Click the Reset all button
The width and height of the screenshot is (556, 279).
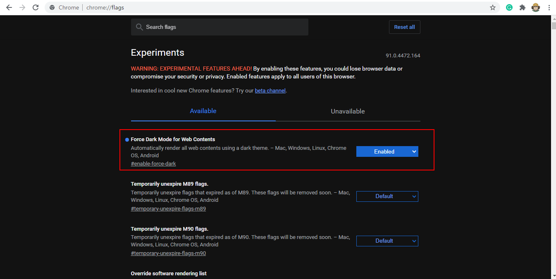tap(404, 27)
